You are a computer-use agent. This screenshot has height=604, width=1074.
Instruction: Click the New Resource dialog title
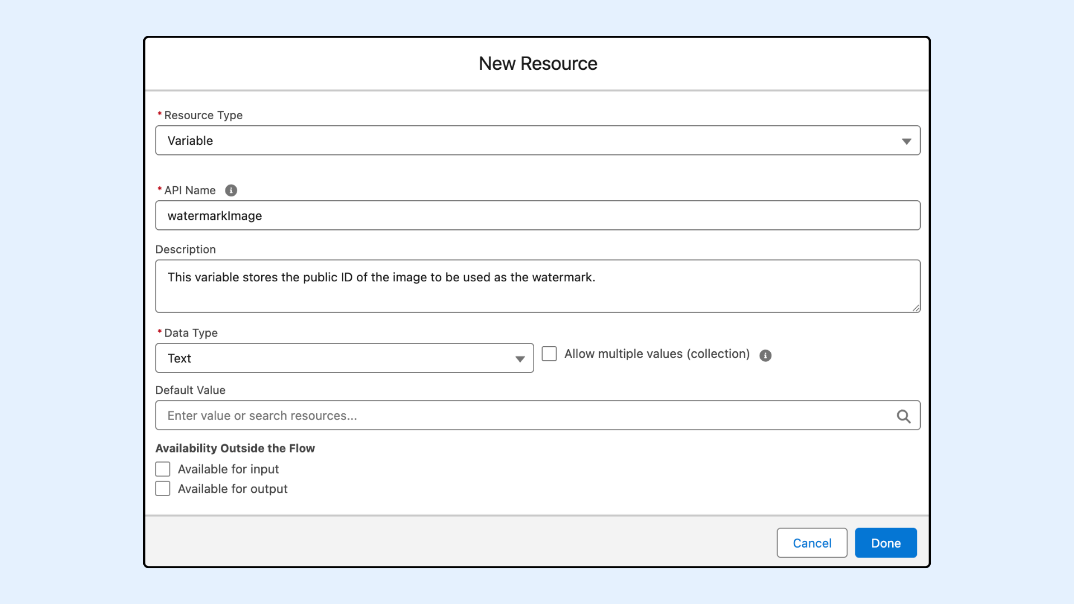(x=538, y=64)
